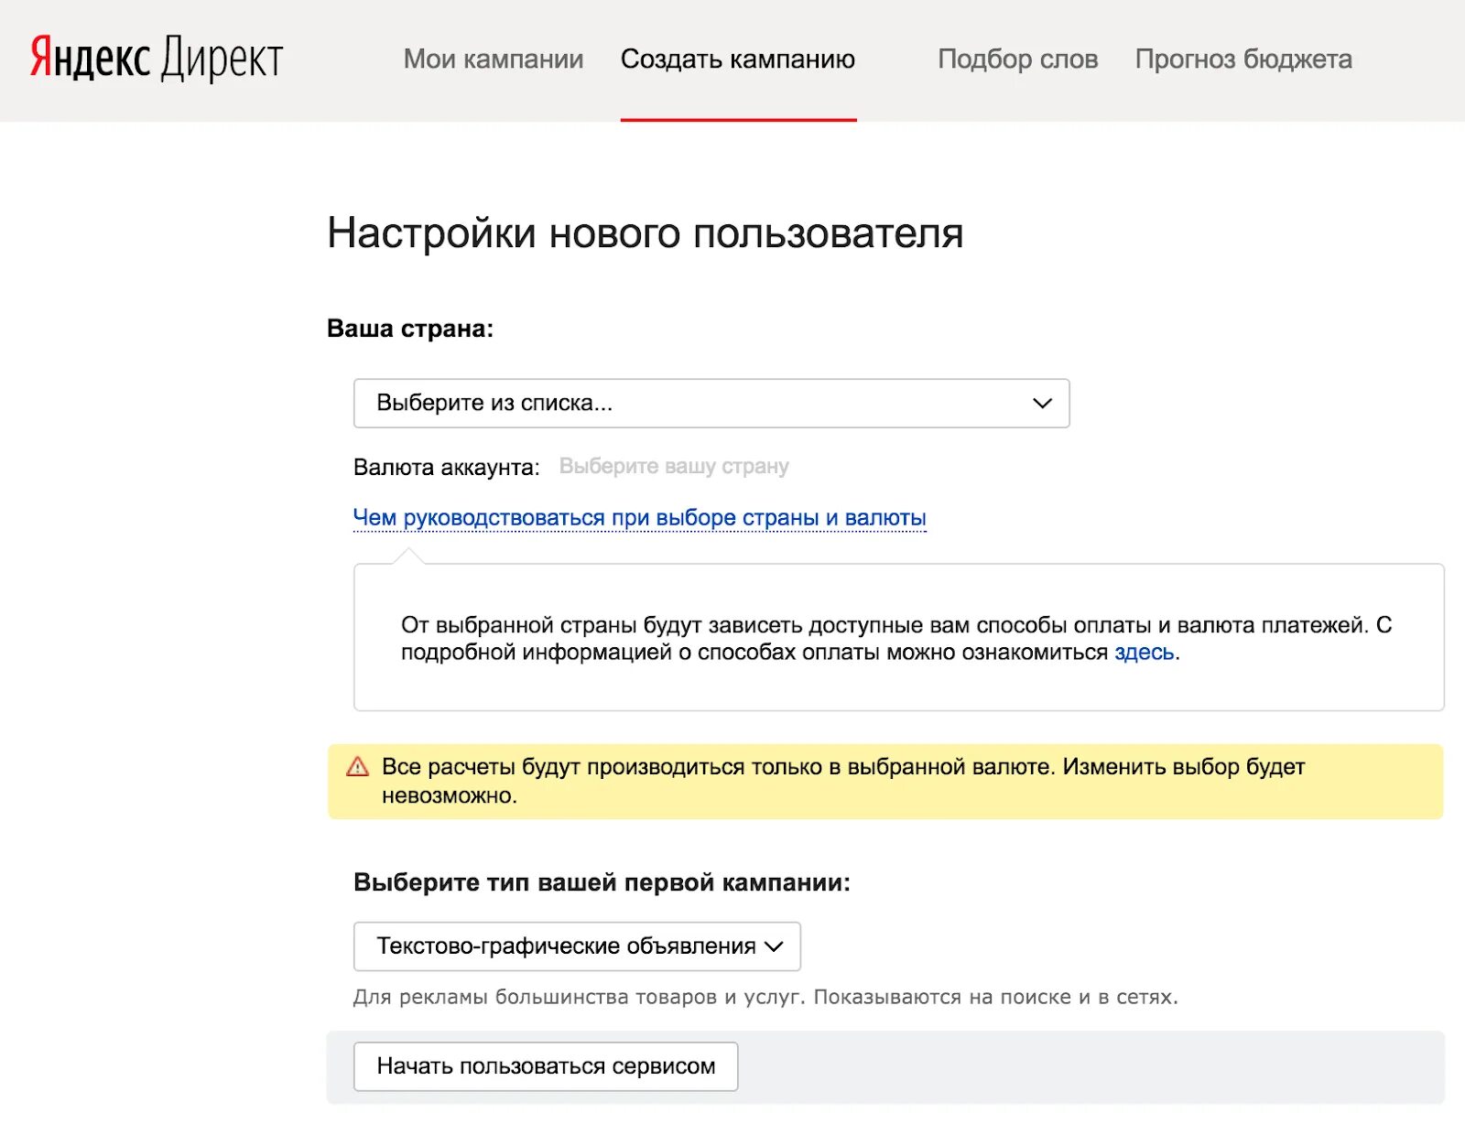The width and height of the screenshot is (1465, 1124).
Task: Open the country dropdown Выберите из списка
Action: pyautogui.click(x=711, y=403)
